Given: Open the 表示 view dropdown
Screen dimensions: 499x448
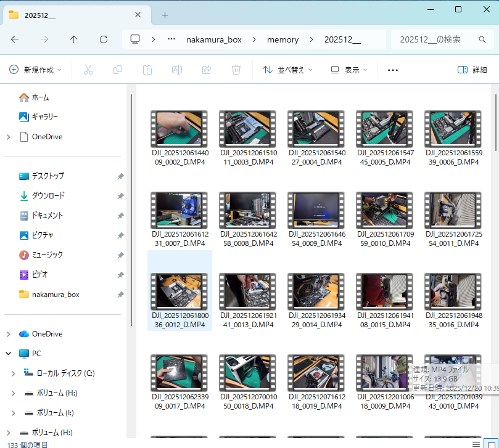Looking at the screenshot, I should click(x=349, y=70).
